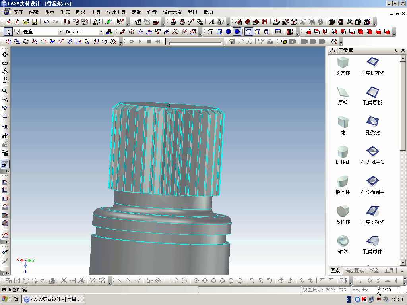Click the assembly tree icon beside Default dropdown
The width and height of the screenshot is (407, 305).
click(110, 32)
